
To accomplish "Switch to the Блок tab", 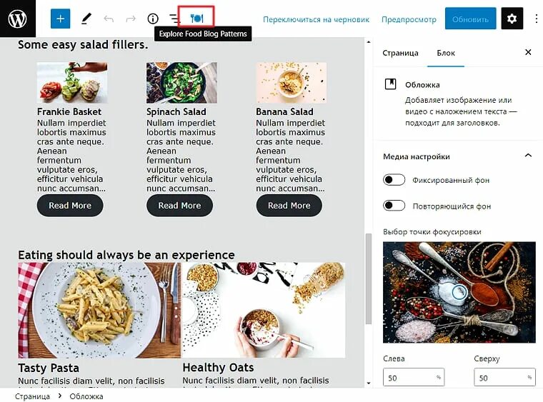I will point(446,53).
